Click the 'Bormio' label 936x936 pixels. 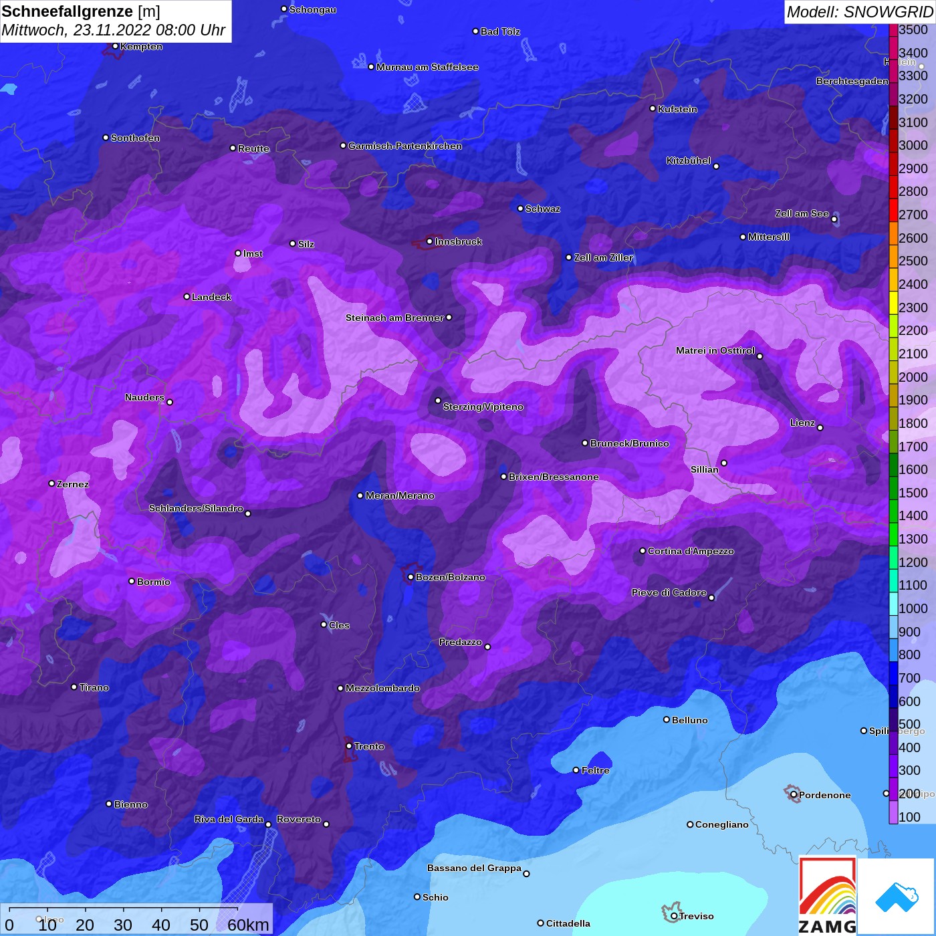click(x=154, y=582)
